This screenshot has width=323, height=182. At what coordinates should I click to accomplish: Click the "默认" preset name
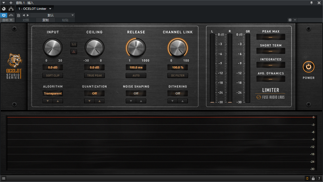coord(51,15)
